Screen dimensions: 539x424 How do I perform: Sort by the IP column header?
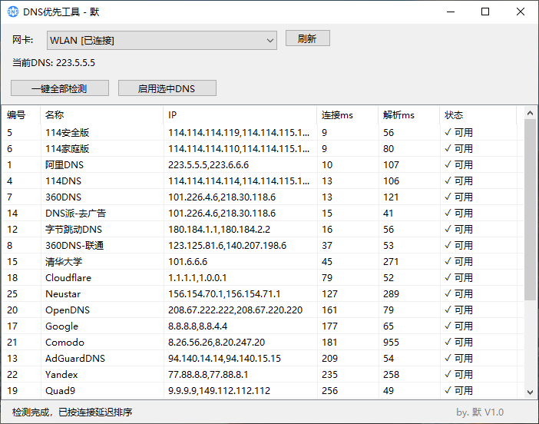point(240,115)
